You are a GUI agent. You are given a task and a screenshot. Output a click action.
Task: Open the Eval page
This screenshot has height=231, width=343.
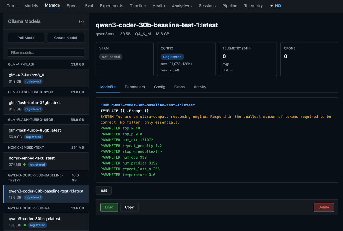(89, 6)
